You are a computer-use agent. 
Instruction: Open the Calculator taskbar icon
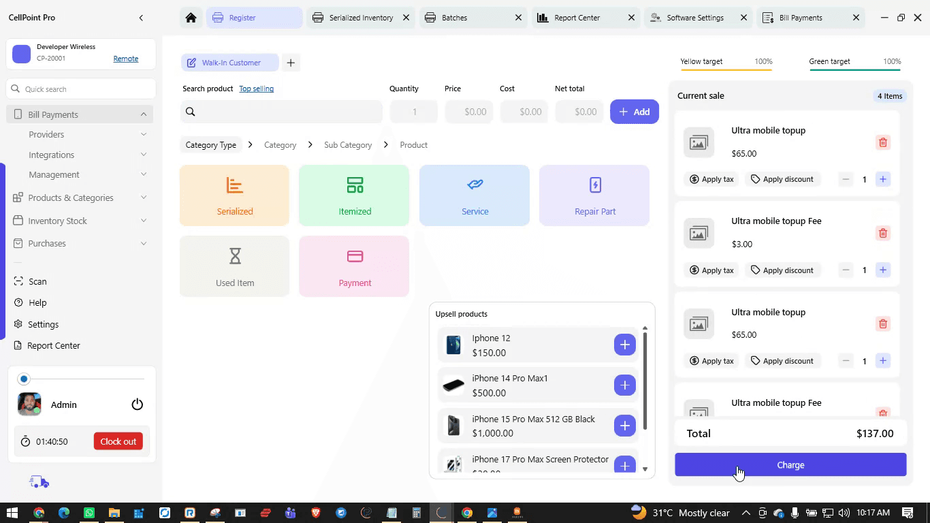pyautogui.click(x=417, y=513)
